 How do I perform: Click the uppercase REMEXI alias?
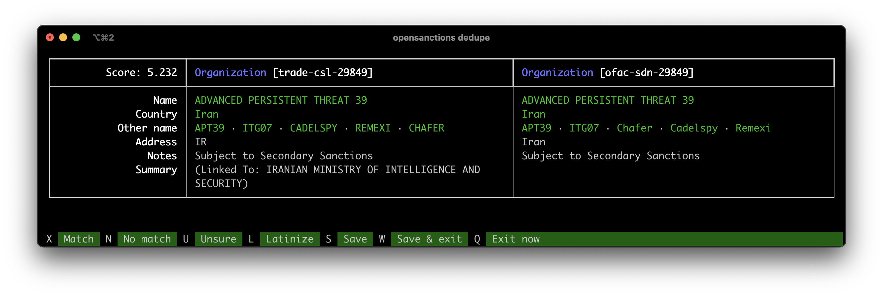pyautogui.click(x=373, y=128)
